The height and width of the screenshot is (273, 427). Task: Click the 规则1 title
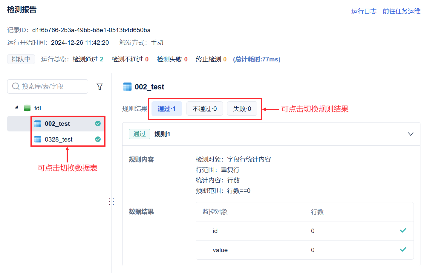point(162,134)
